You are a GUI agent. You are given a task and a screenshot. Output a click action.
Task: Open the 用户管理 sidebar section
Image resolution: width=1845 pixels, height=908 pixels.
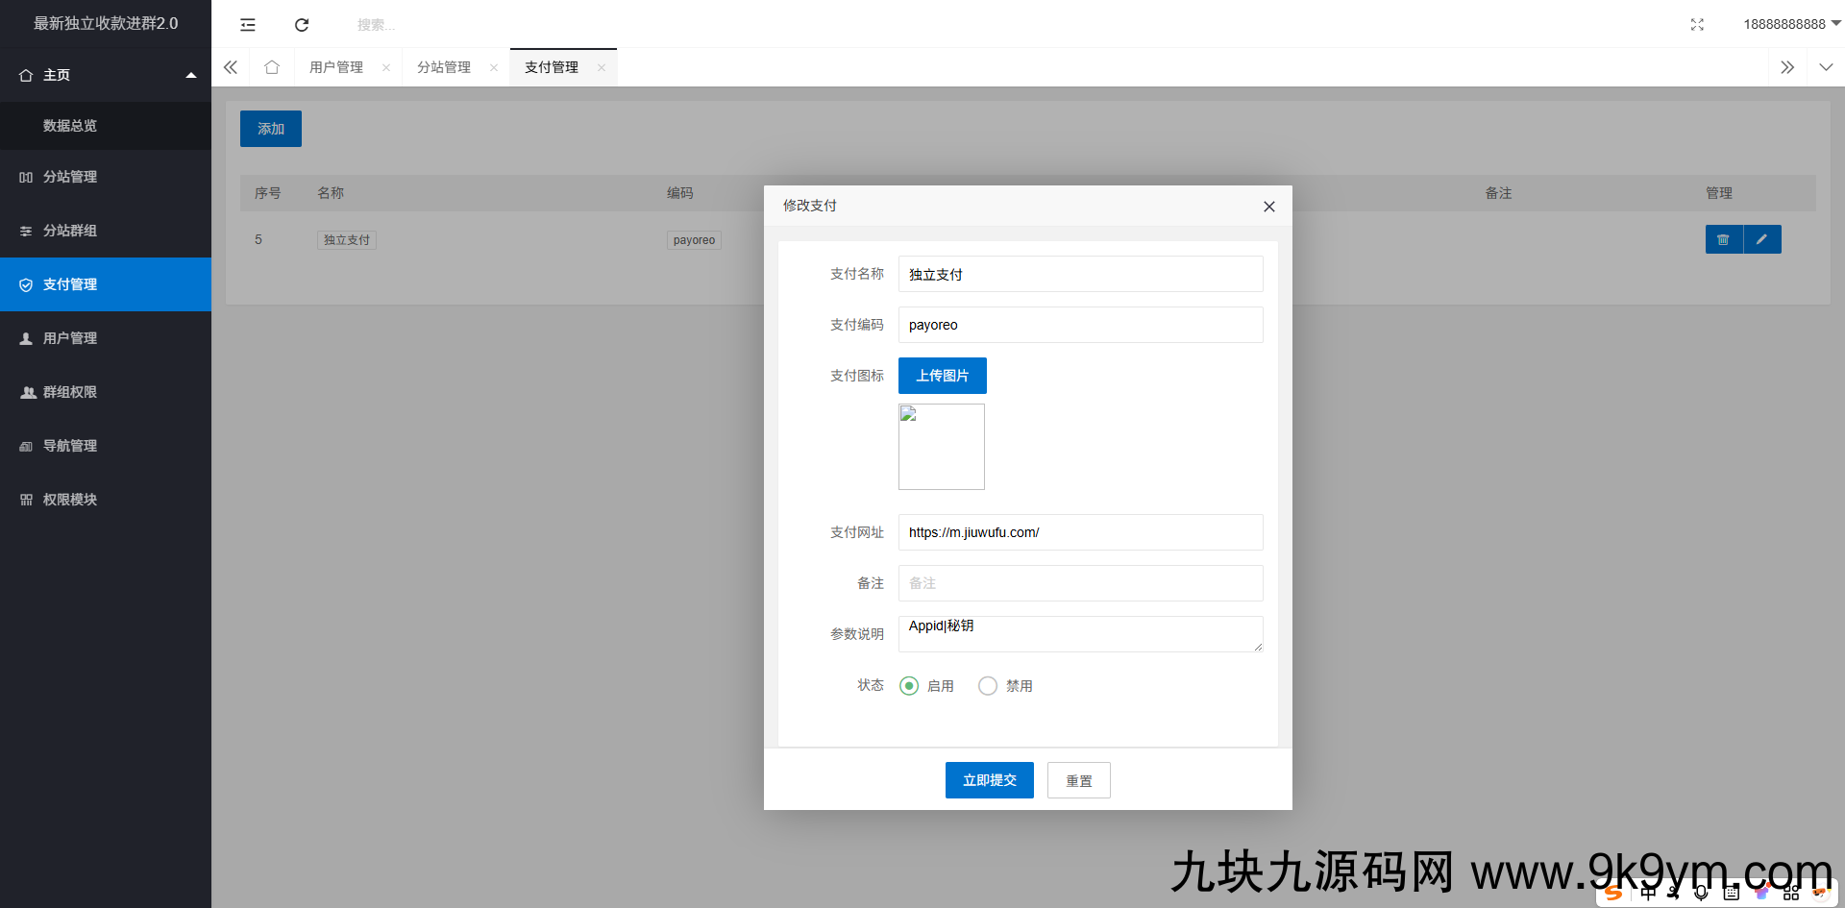(68, 338)
